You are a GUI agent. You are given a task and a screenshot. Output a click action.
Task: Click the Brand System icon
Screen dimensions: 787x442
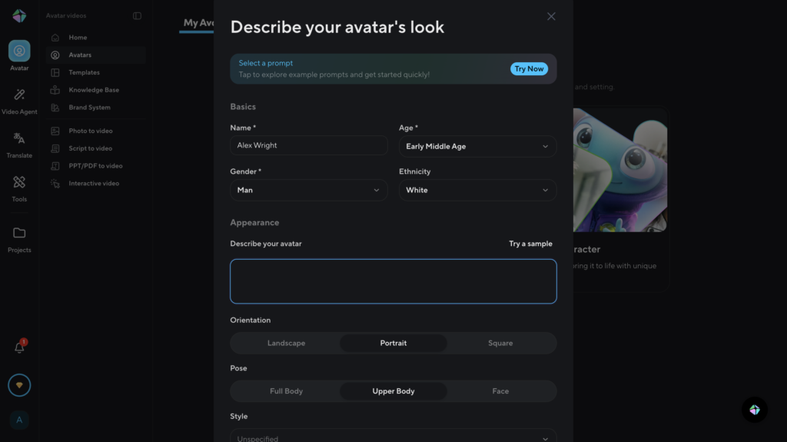coord(55,108)
